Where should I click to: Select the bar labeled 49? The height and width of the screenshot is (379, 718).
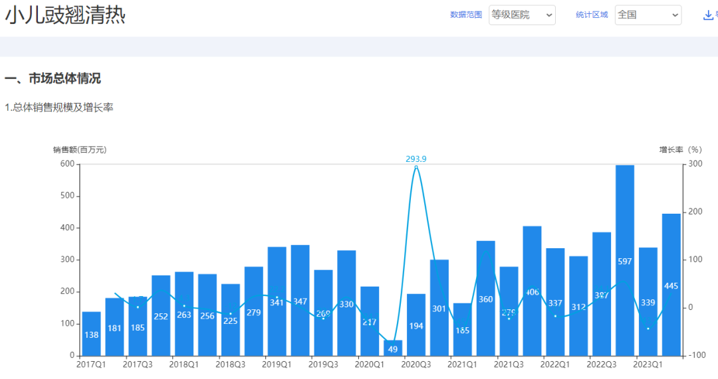393,348
